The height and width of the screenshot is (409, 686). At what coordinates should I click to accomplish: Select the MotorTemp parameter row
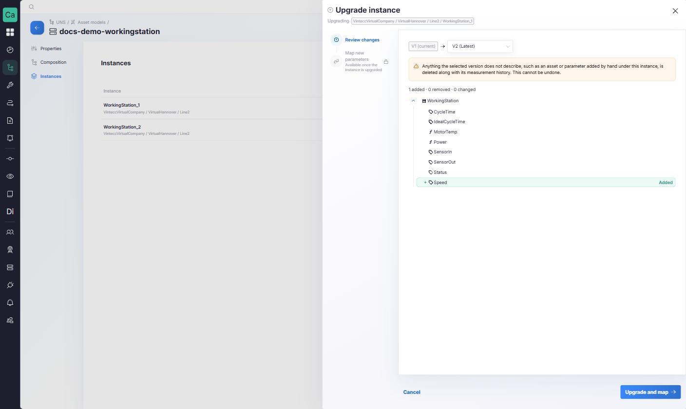(x=546, y=132)
